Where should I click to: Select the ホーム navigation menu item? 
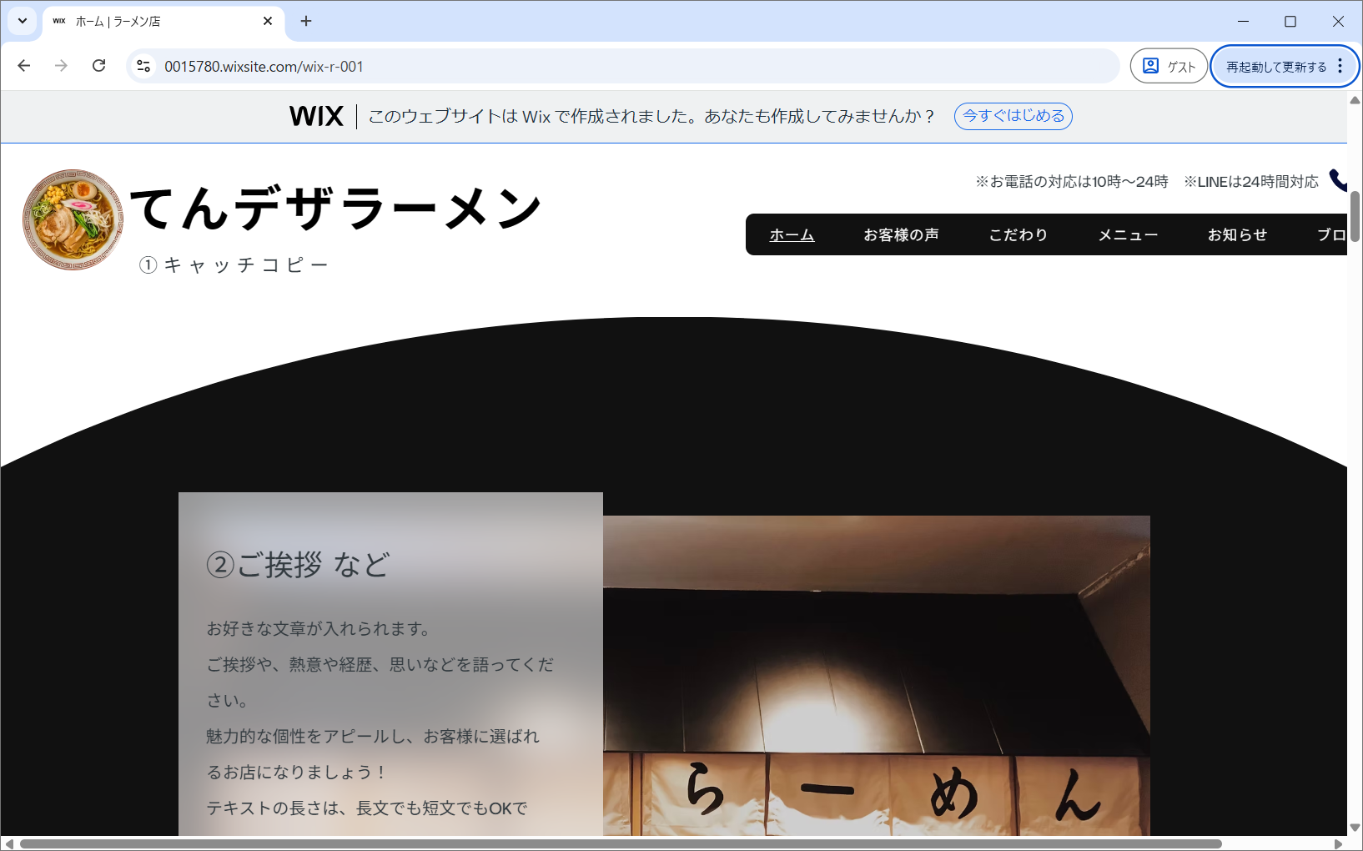click(x=792, y=235)
